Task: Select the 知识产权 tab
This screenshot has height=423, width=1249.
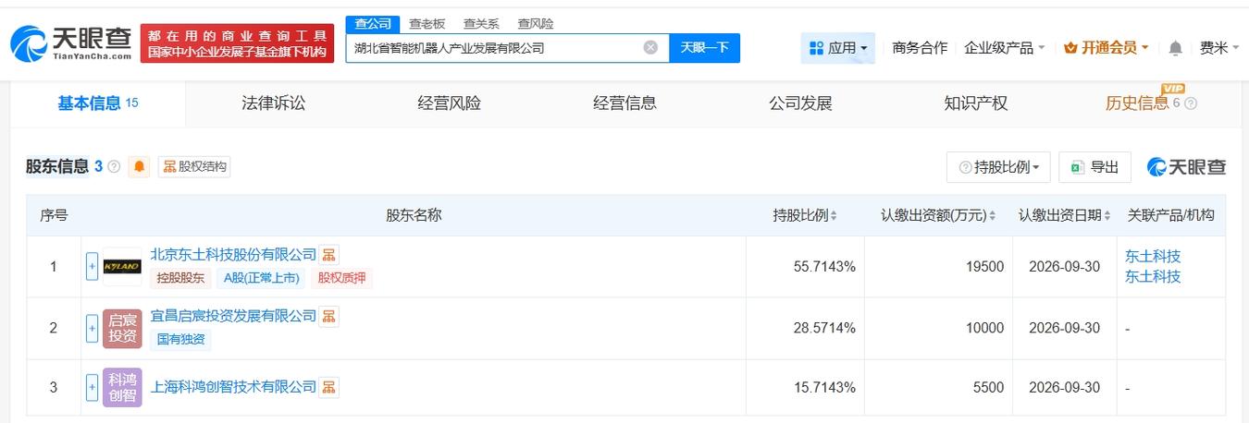Action: (x=975, y=103)
